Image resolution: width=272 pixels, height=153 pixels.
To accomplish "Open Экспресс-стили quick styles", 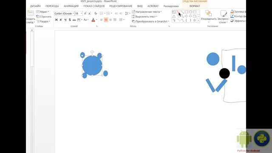I will (x=223, y=17).
